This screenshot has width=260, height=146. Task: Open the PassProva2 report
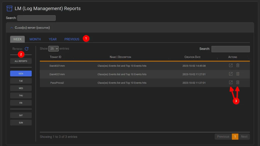click(x=231, y=82)
